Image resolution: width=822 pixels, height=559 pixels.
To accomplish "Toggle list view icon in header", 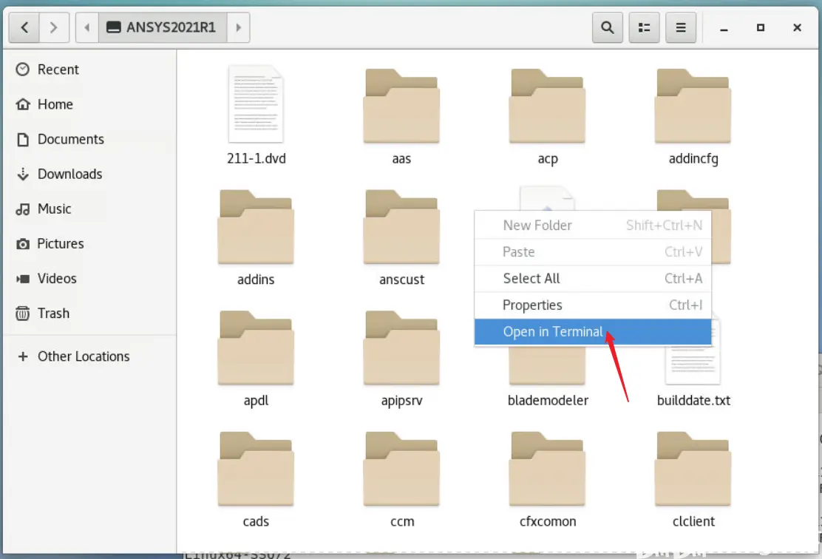I will point(644,27).
